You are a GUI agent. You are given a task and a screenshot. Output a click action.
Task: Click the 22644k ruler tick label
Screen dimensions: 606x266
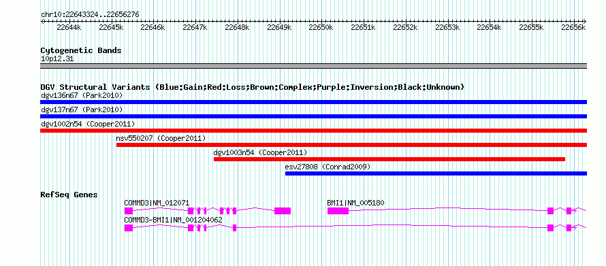point(69,27)
